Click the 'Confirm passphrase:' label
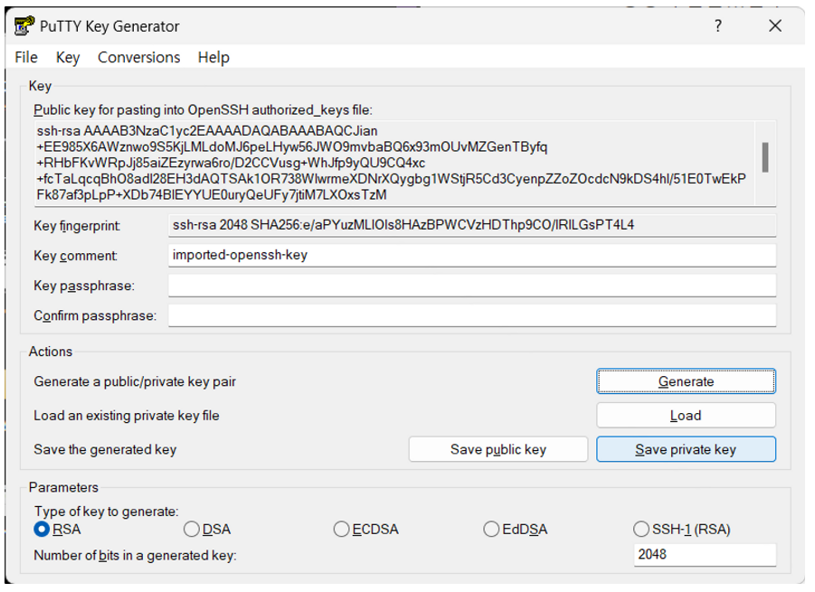 (95, 315)
